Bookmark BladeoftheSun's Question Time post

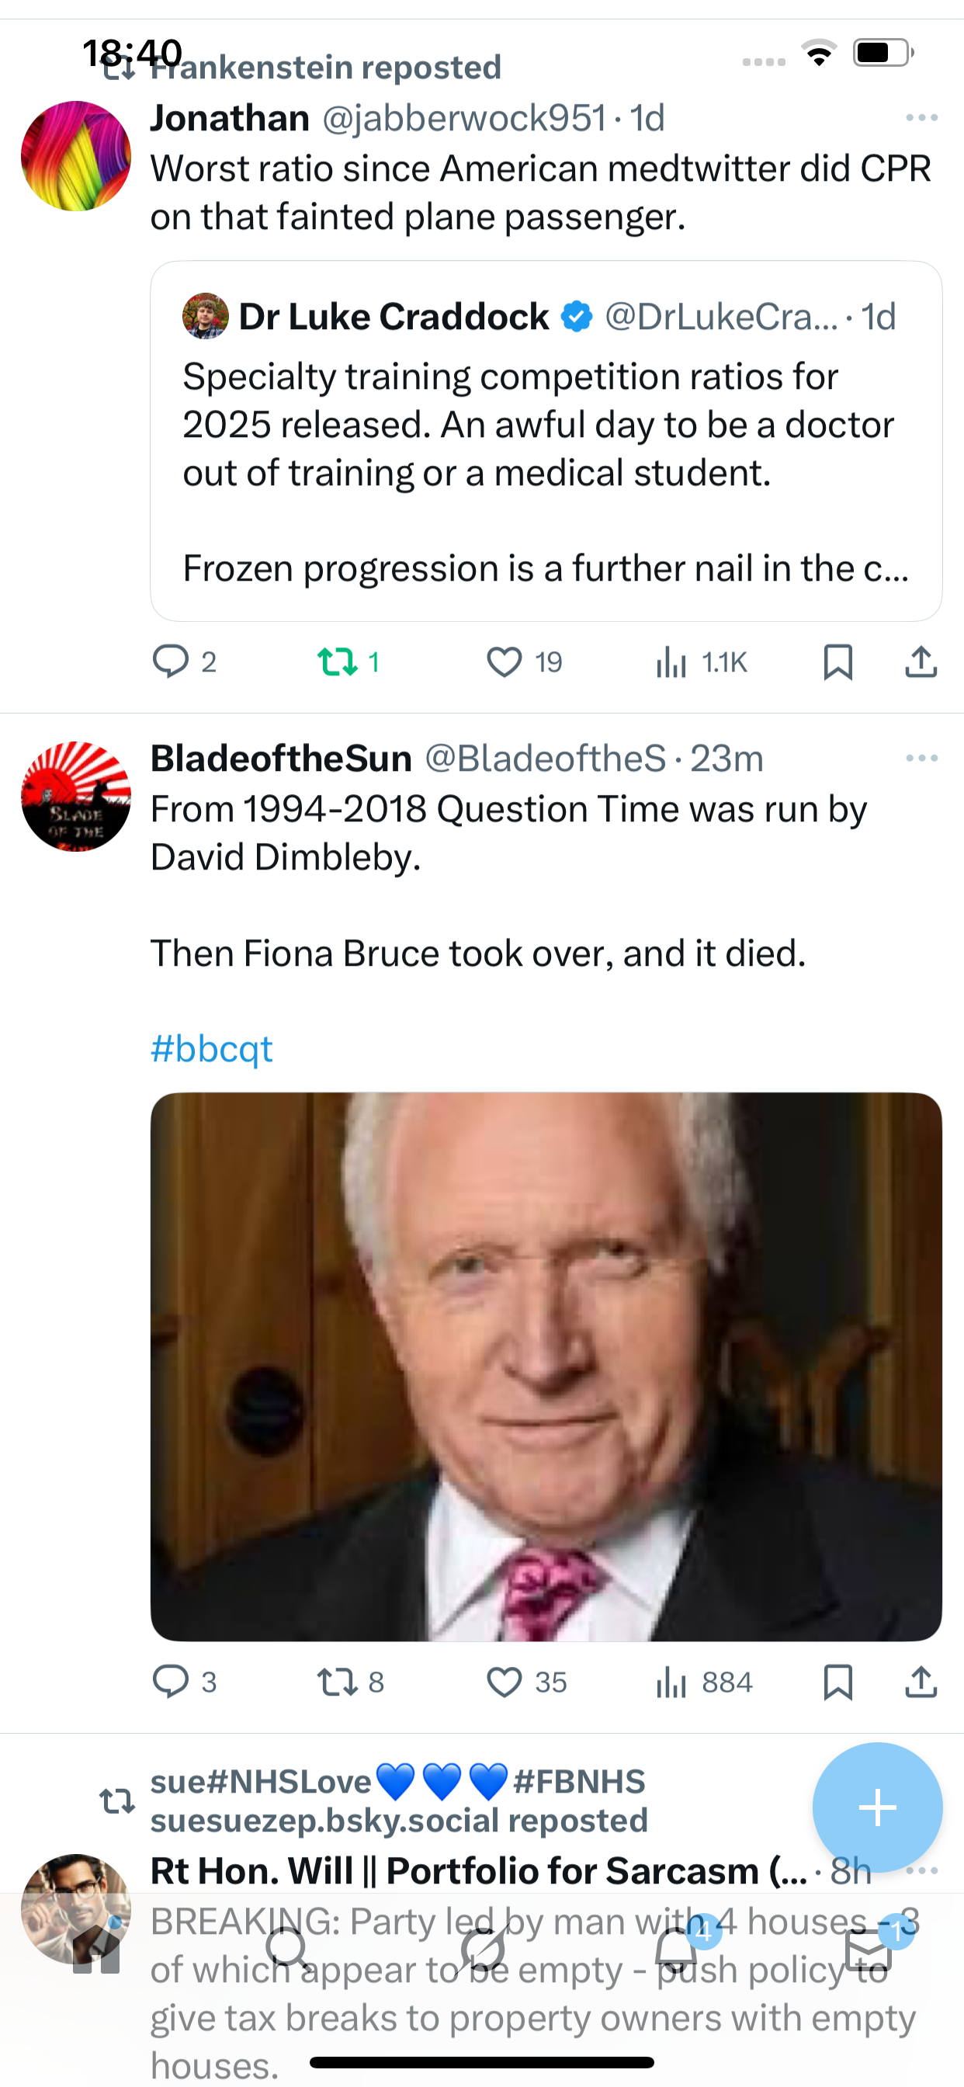click(837, 1682)
